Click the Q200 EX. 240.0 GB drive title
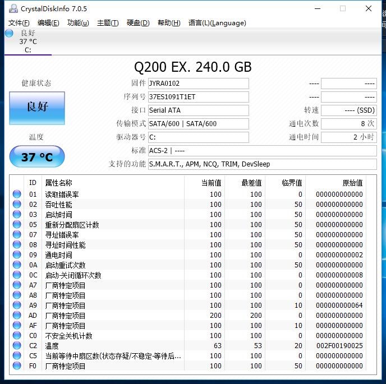The image size is (386, 384). [193, 67]
